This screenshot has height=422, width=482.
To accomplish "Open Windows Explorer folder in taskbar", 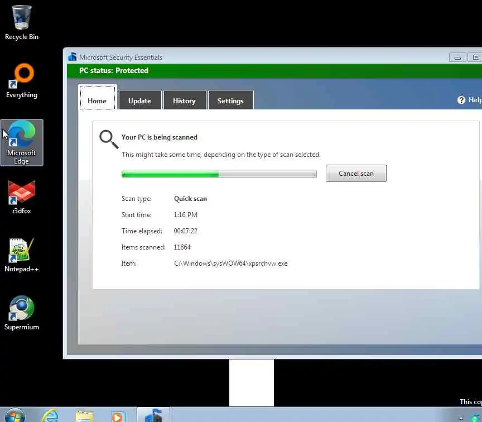I will [x=85, y=416].
